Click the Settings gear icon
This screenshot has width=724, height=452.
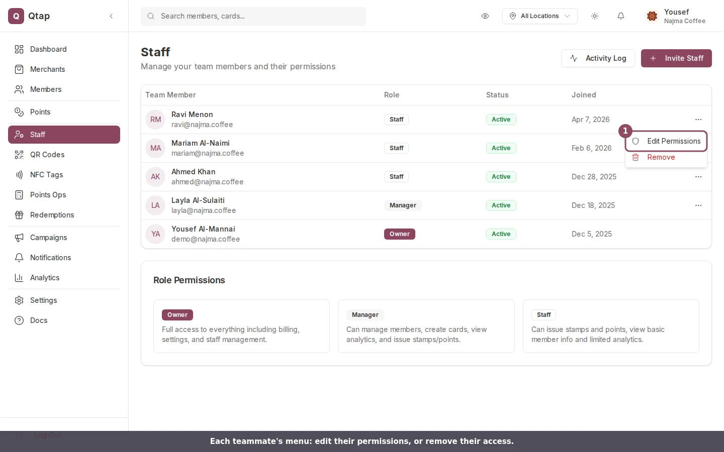pyautogui.click(x=19, y=300)
